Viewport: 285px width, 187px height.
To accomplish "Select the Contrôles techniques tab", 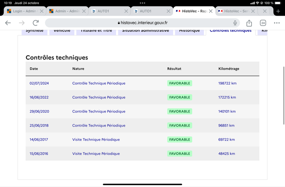I will pyautogui.click(x=230, y=32).
